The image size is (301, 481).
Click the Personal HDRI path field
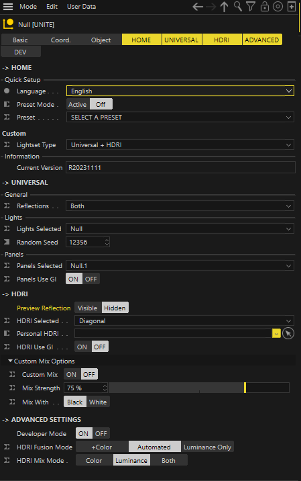(x=173, y=333)
